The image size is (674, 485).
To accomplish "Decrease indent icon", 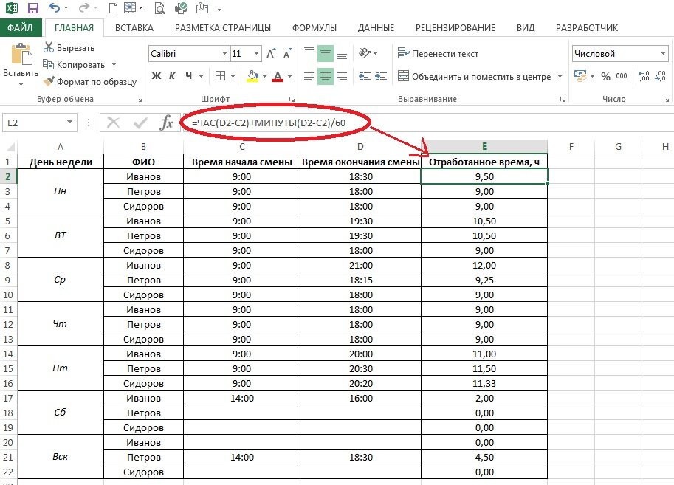I will 365,76.
